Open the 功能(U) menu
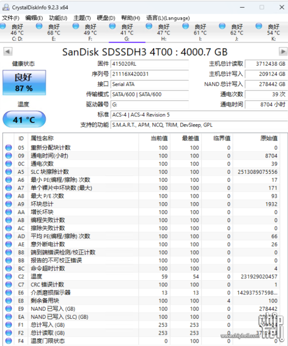Screen dimensions: 288x346 (x=58, y=18)
